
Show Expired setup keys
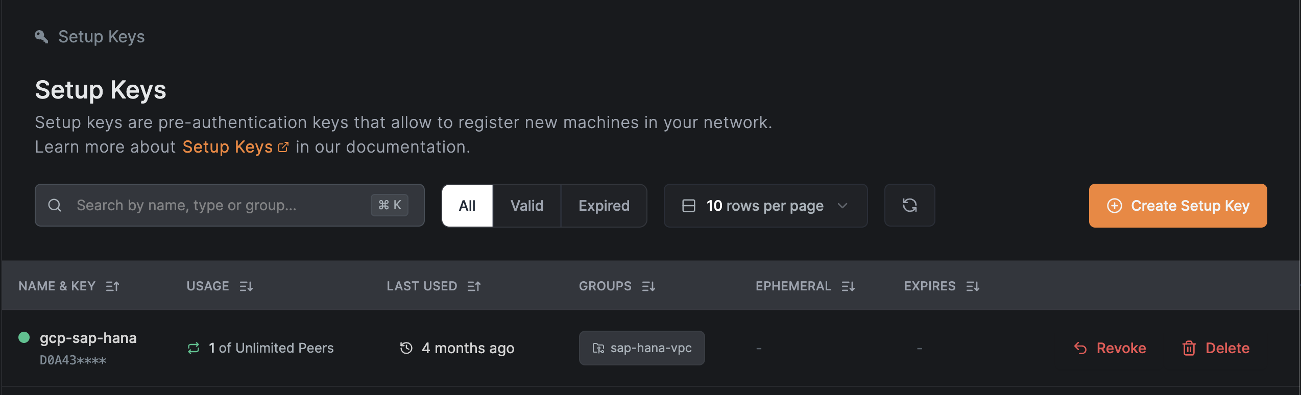[x=604, y=206]
